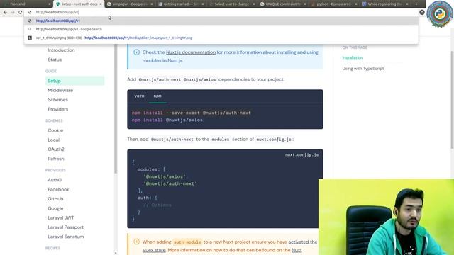Close the Frontend tab
The width and height of the screenshot is (454, 255).
tap(50, 4)
